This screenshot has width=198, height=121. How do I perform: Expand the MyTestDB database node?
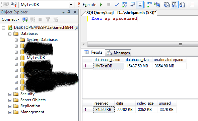click(16, 58)
